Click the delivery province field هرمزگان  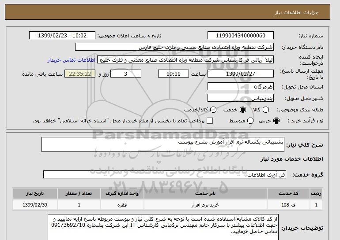pyautogui.click(x=241, y=86)
